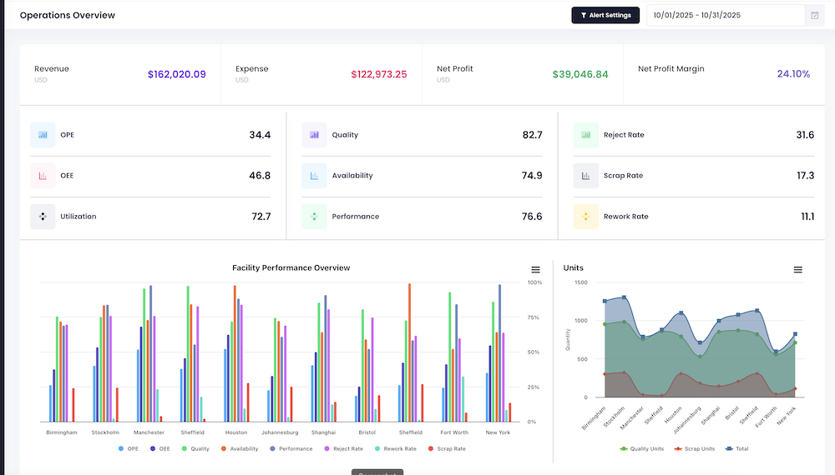
Task: Click the Rework Rate legend color marker
Action: (377, 448)
